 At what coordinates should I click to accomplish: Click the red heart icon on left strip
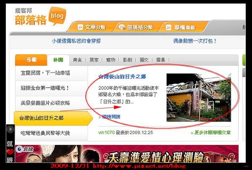(x=10, y=152)
